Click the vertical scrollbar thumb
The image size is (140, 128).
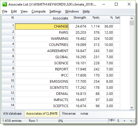tap(132, 23)
